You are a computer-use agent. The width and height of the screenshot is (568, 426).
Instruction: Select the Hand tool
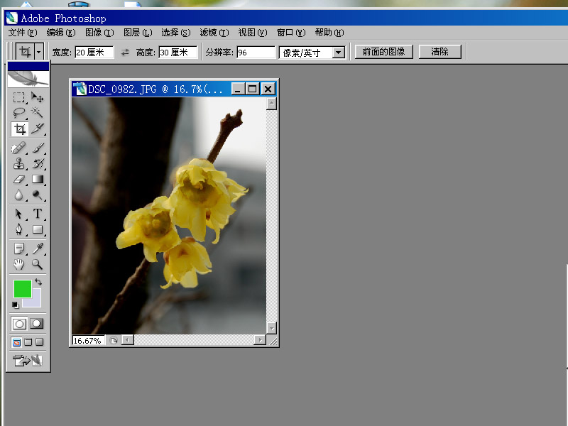(19, 264)
